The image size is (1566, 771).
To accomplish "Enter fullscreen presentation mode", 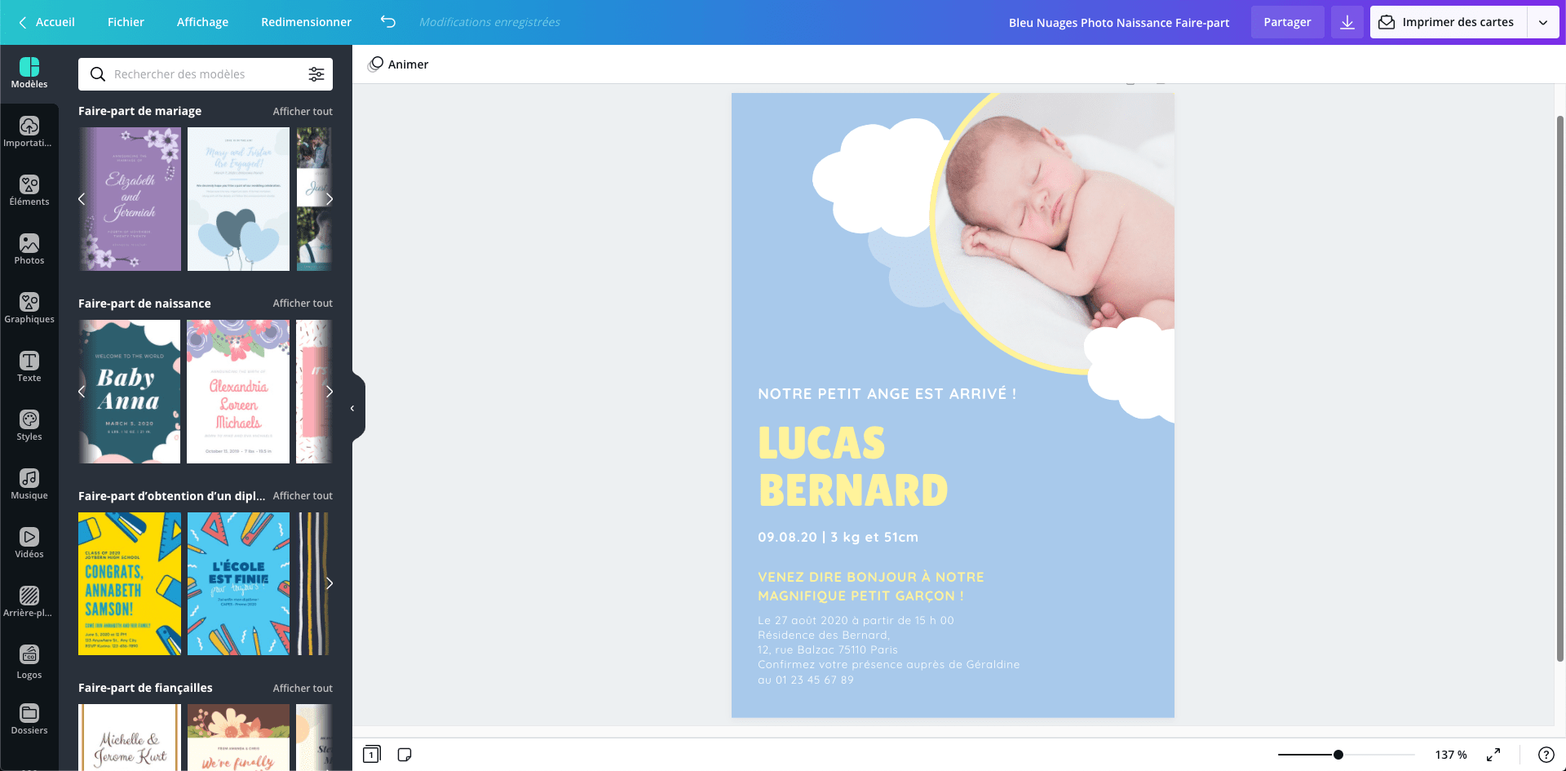I will [1493, 755].
